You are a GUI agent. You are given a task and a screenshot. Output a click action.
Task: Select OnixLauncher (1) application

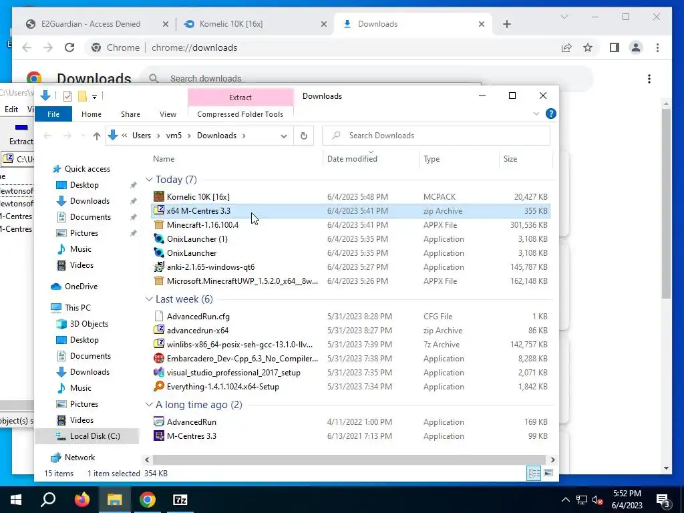point(197,238)
